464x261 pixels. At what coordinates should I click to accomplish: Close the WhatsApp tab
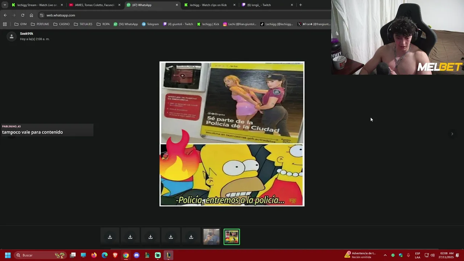click(x=177, y=5)
